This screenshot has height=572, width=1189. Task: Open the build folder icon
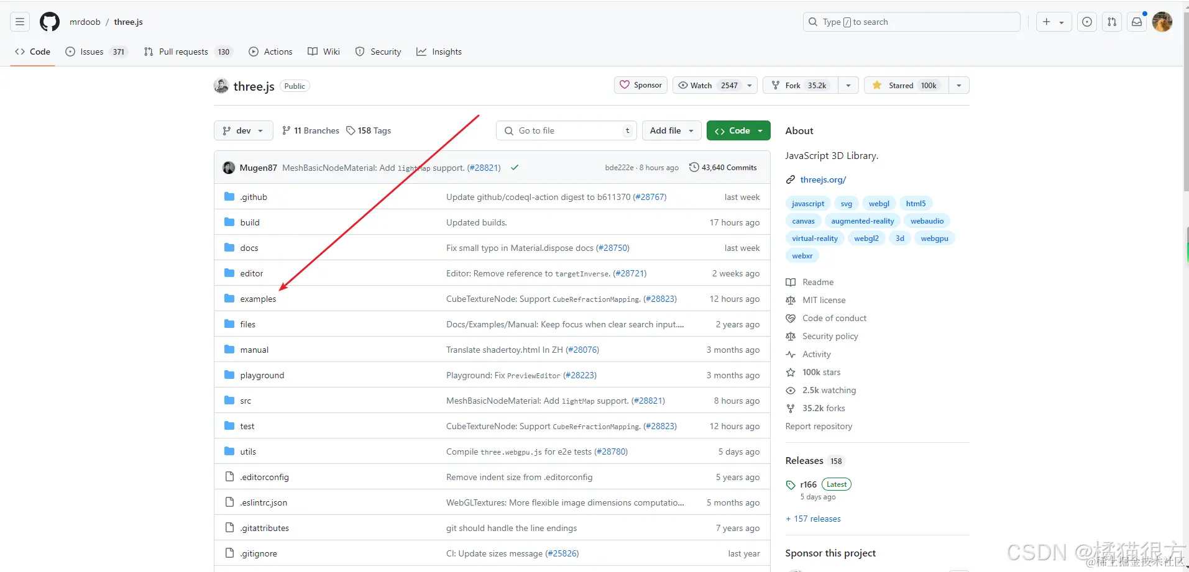pos(229,222)
